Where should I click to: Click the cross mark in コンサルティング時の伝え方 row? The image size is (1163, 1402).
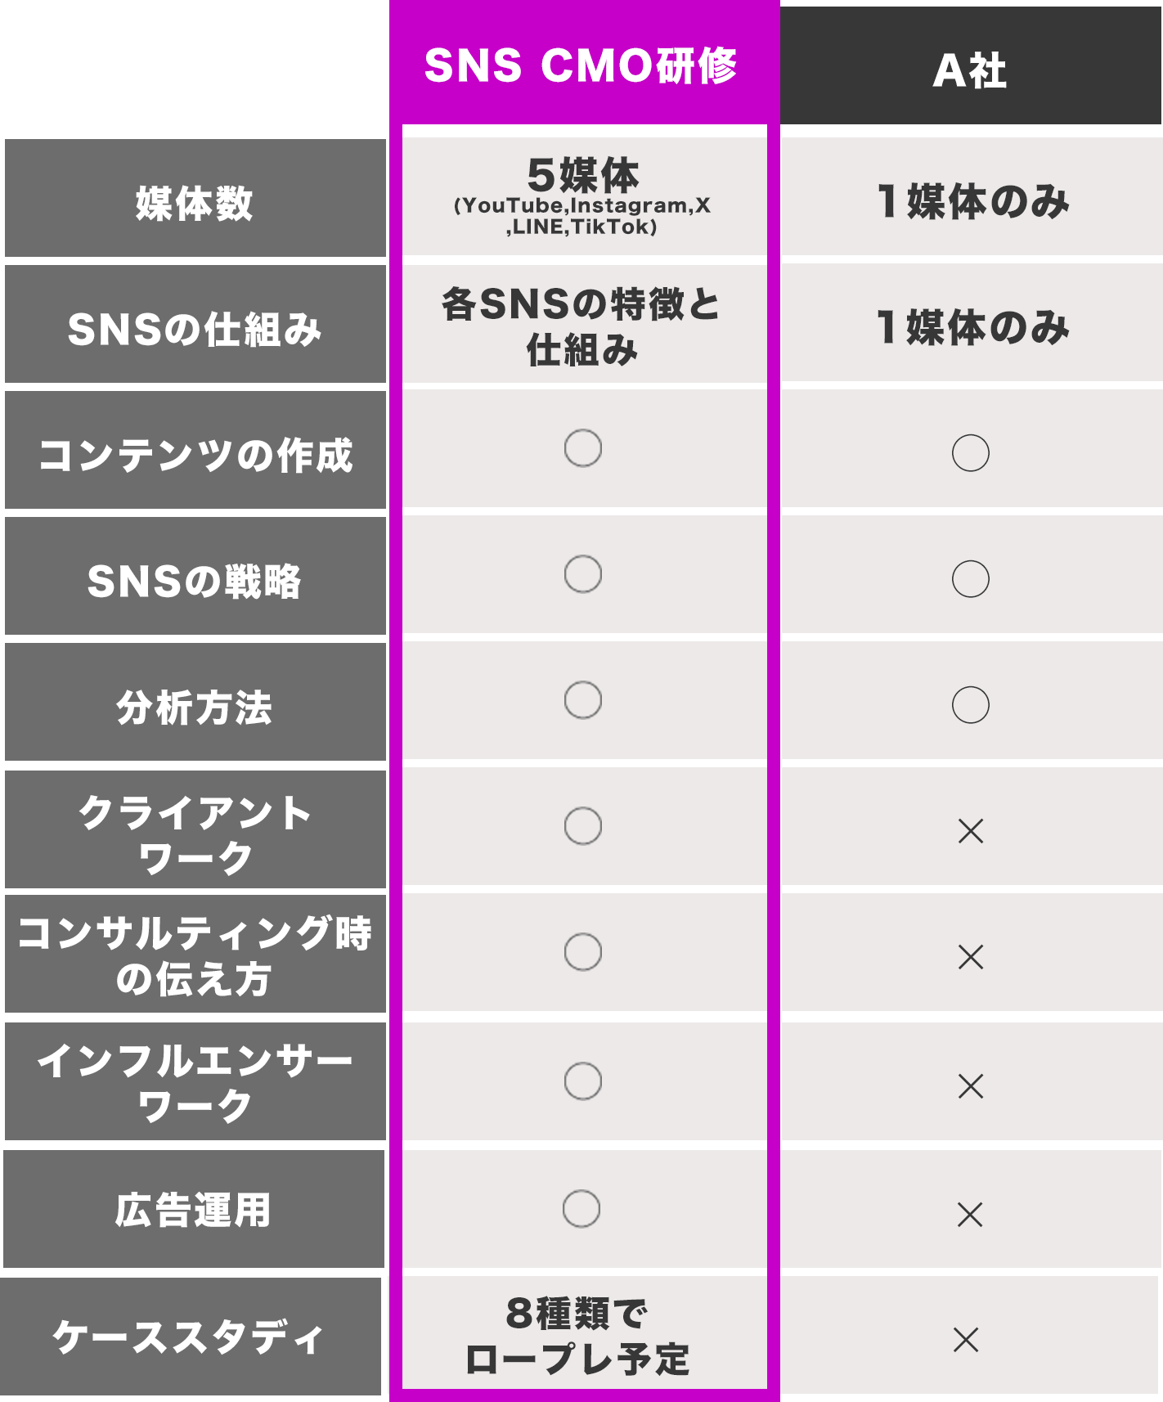coord(971,957)
